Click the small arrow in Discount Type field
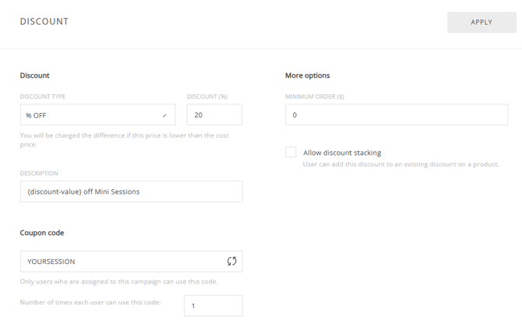Image resolution: width=522 pixels, height=320 pixels. click(164, 115)
